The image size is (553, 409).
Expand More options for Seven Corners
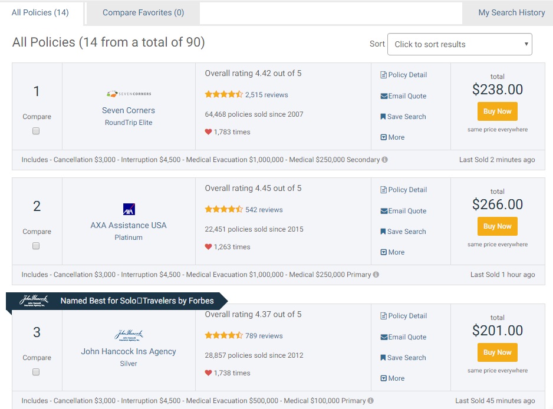[x=393, y=137]
